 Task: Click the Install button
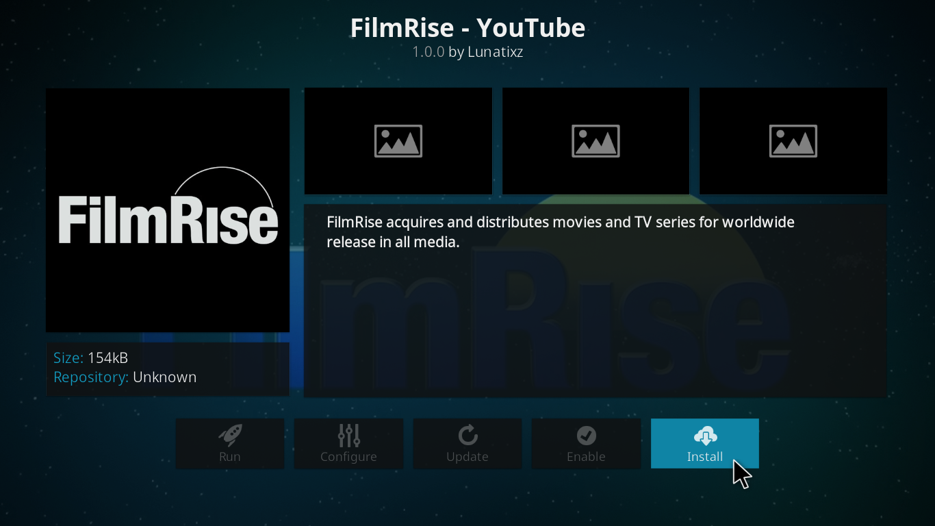[704, 443]
